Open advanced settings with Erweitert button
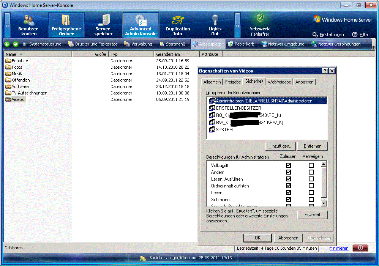The width and height of the screenshot is (379, 266). click(312, 215)
